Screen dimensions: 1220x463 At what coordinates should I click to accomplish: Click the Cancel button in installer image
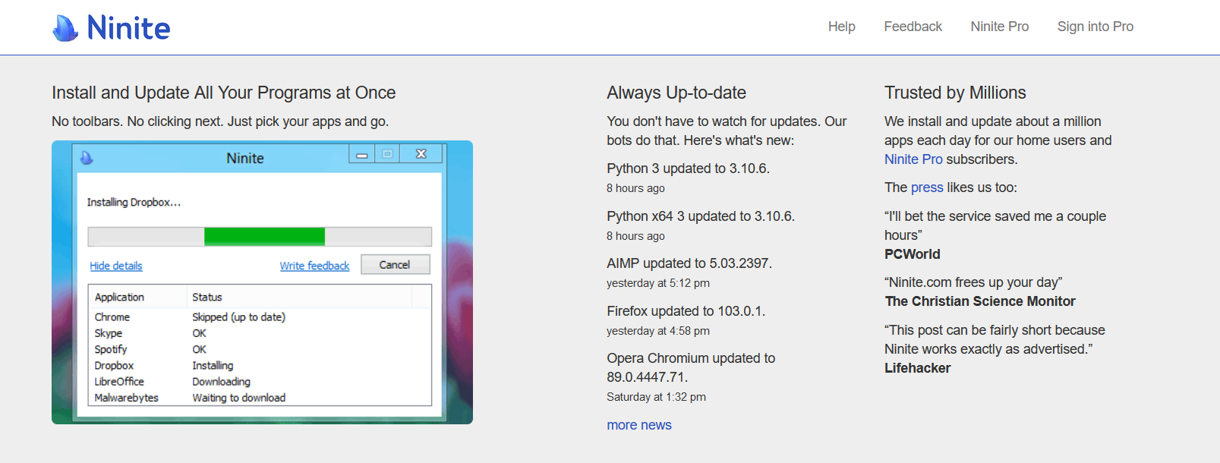point(395,264)
